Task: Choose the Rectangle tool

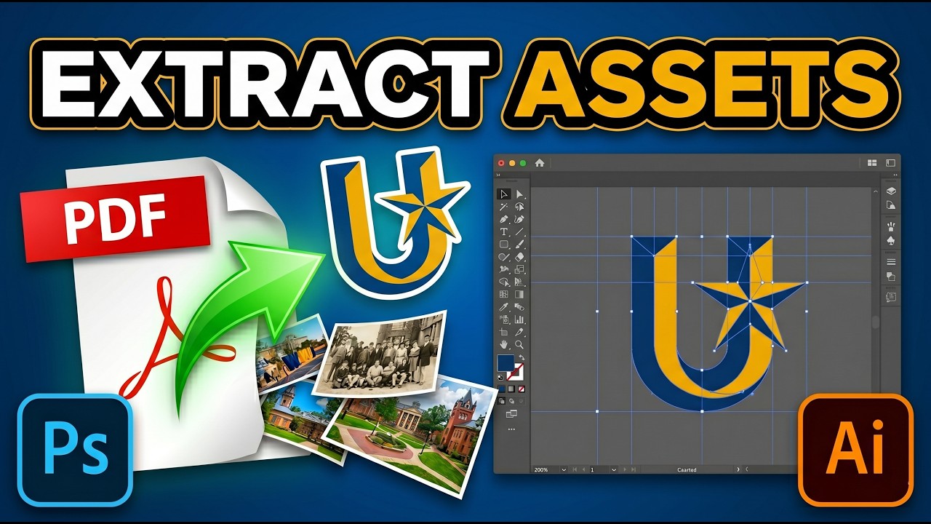Action: pos(503,244)
